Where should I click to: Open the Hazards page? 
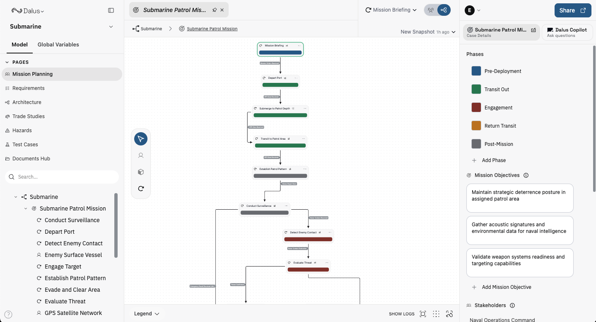tap(22, 131)
